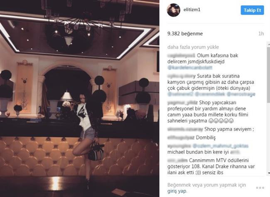Click the giriş yap login link
This screenshot has width=270, height=197.
pos(177,191)
